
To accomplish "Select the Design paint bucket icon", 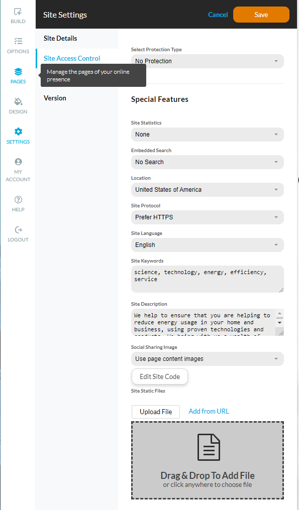I will [18, 101].
